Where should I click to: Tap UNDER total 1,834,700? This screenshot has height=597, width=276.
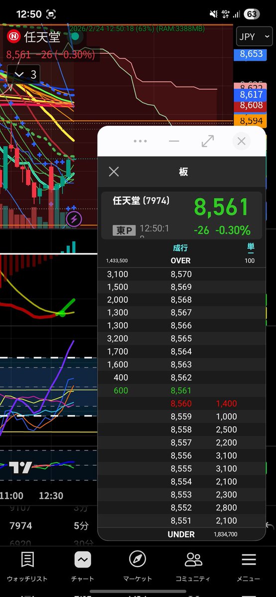pos(225,534)
